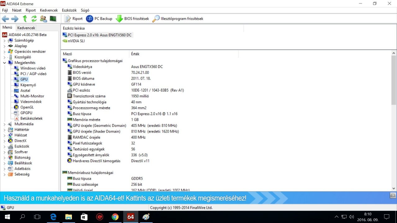
Task: Select the Videomódok tree item
Action: (31, 102)
